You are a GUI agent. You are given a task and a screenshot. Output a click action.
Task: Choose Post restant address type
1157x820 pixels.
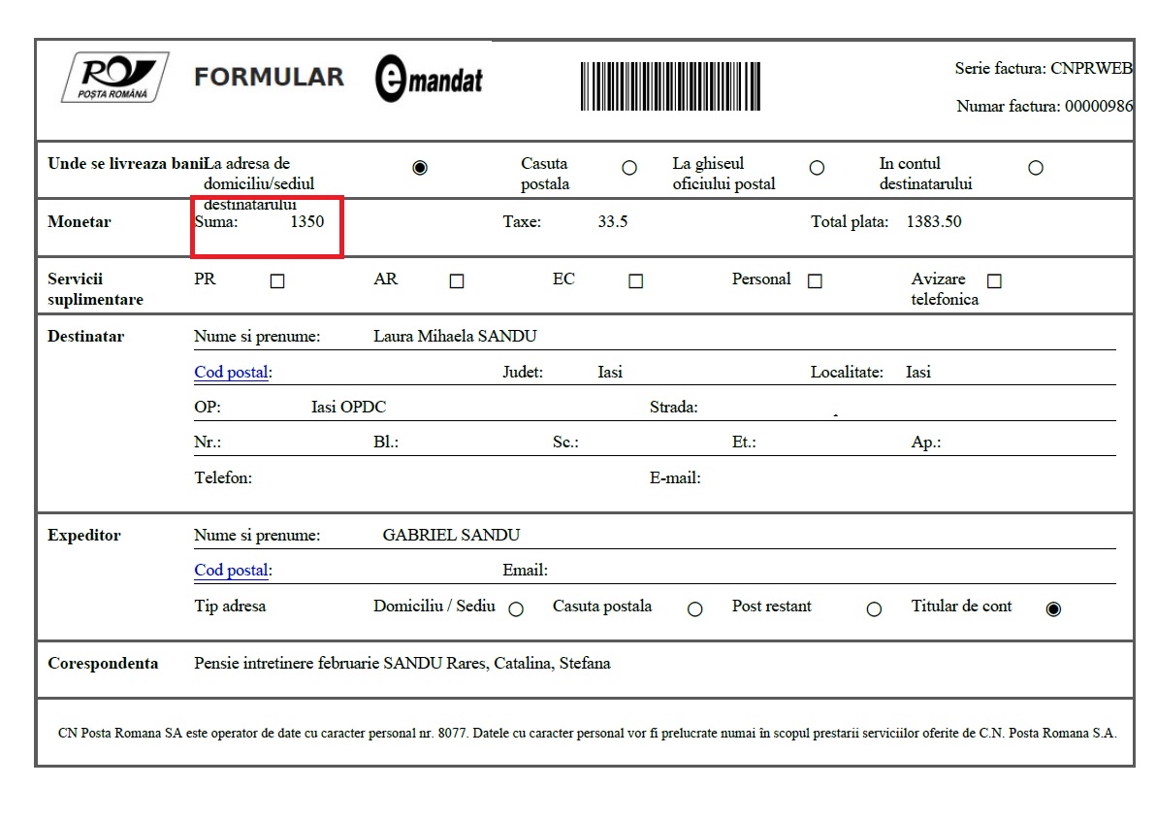pos(874,609)
